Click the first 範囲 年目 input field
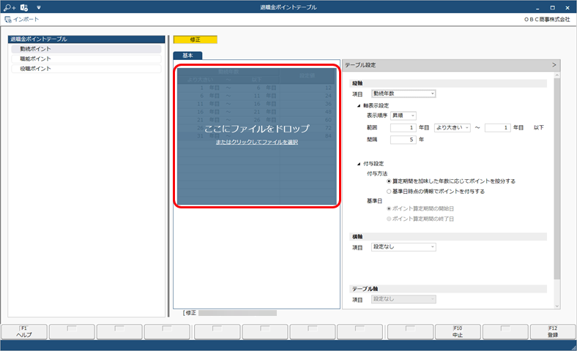Screen dimensions: 577x351 pos(403,127)
